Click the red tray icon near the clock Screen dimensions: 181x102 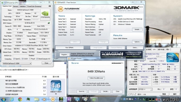point(156,99)
